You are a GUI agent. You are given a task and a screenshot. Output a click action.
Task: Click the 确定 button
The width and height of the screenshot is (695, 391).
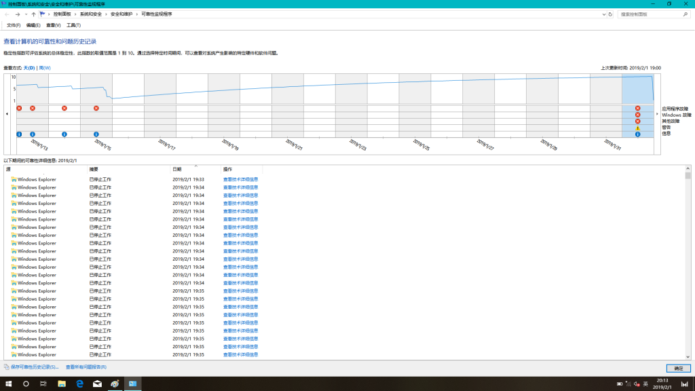click(678, 367)
